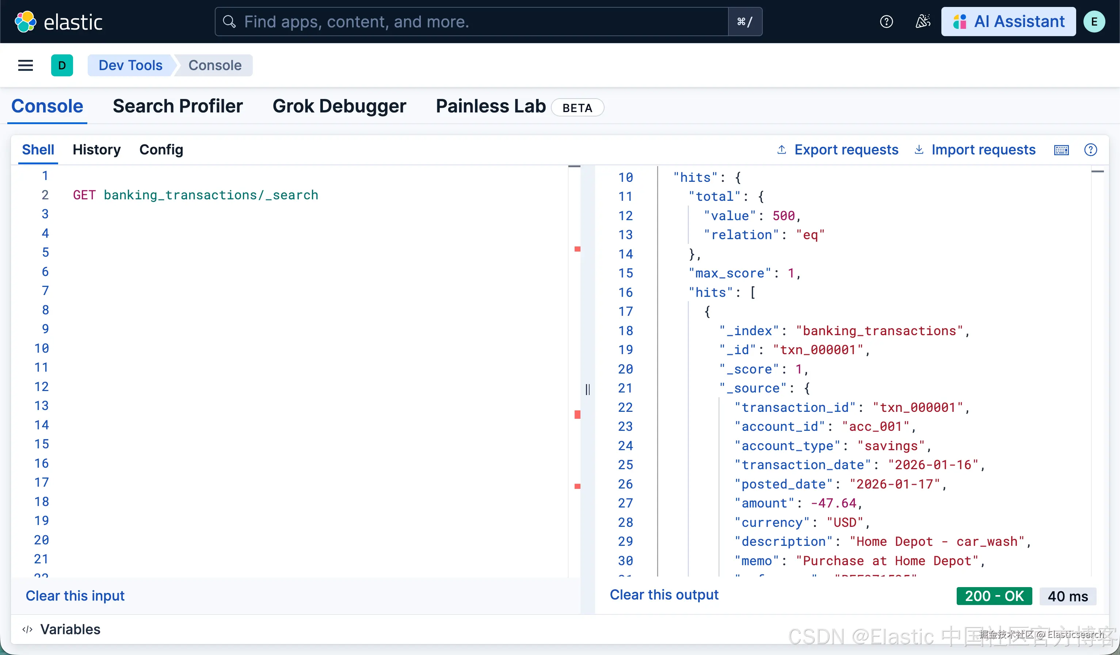
Task: Open the newsfeed celebration icon
Action: point(923,21)
